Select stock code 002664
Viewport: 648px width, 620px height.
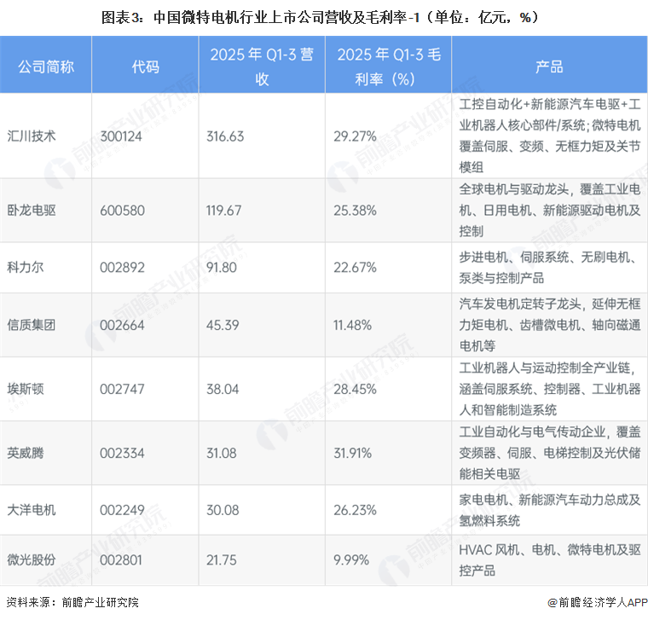[x=122, y=325]
